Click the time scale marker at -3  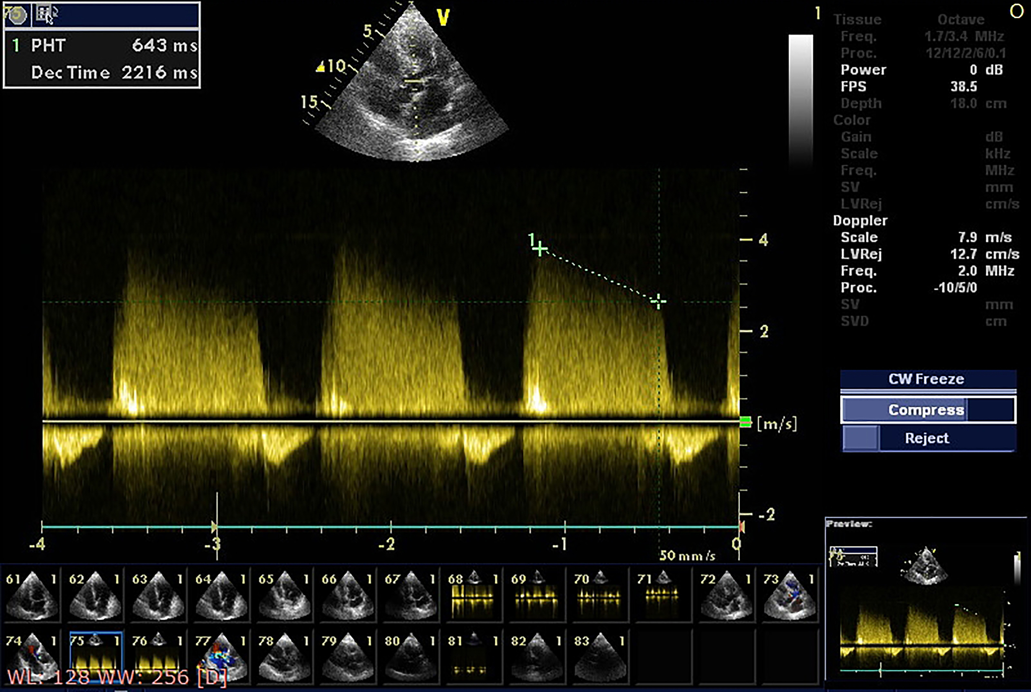point(215,527)
